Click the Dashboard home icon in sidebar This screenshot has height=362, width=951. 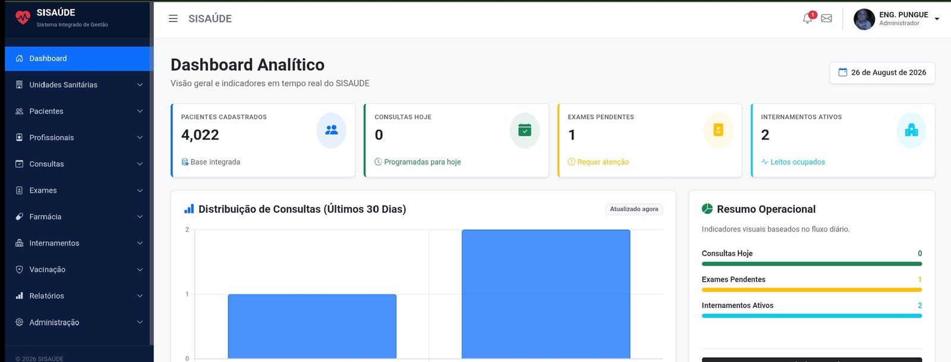pos(19,58)
